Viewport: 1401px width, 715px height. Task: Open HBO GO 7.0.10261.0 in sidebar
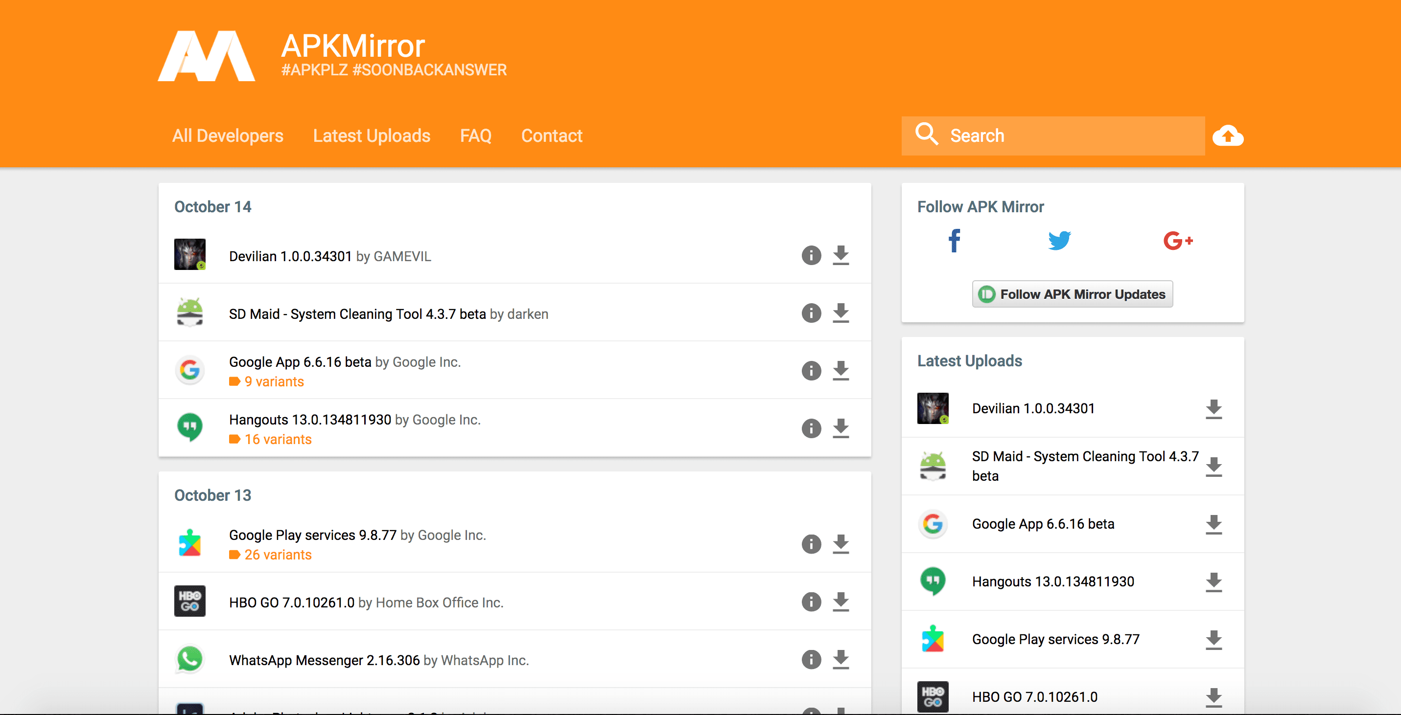[x=1034, y=697]
